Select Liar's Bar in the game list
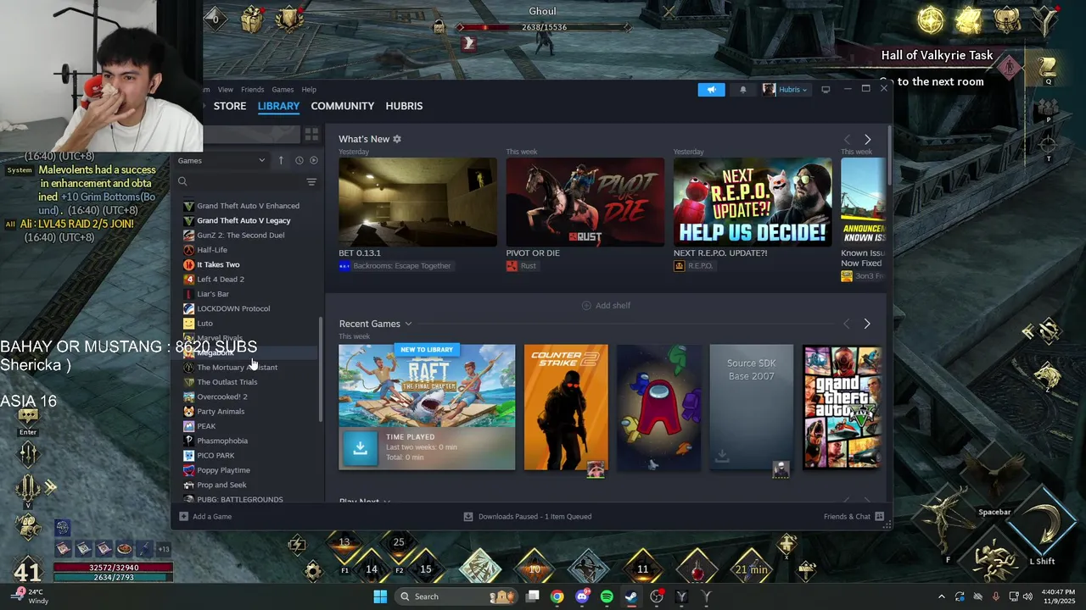The height and width of the screenshot is (610, 1086). [213, 294]
